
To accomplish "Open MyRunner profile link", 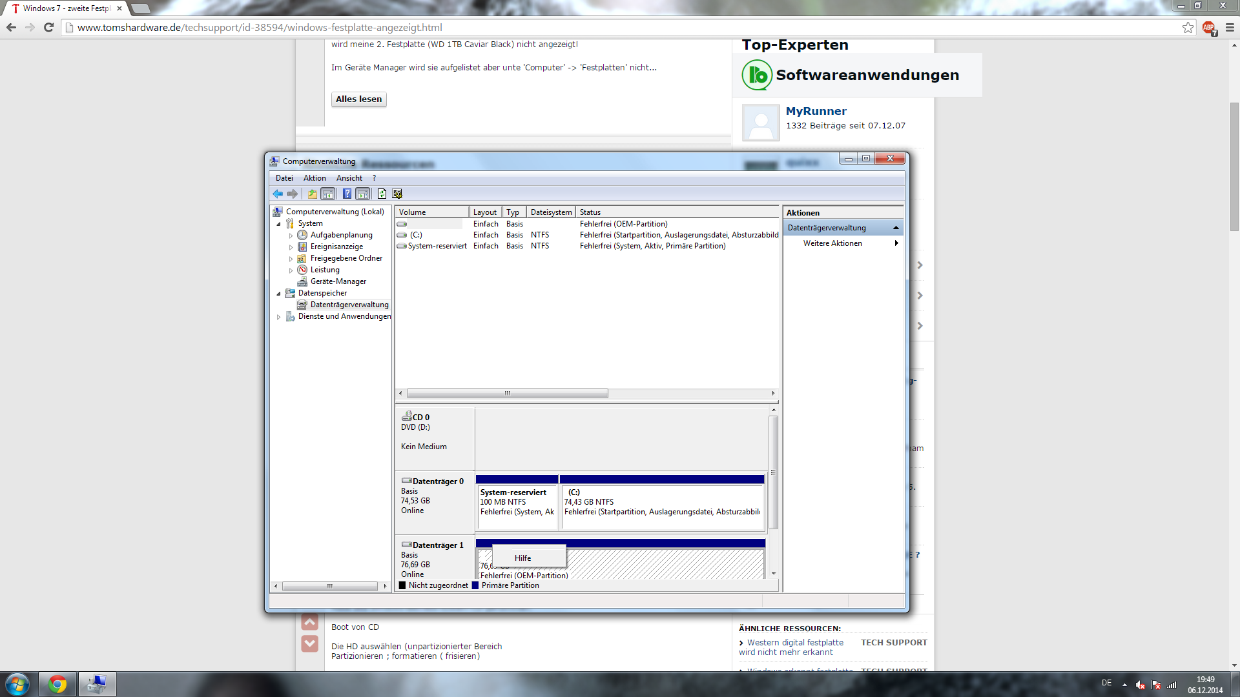I will 816,111.
